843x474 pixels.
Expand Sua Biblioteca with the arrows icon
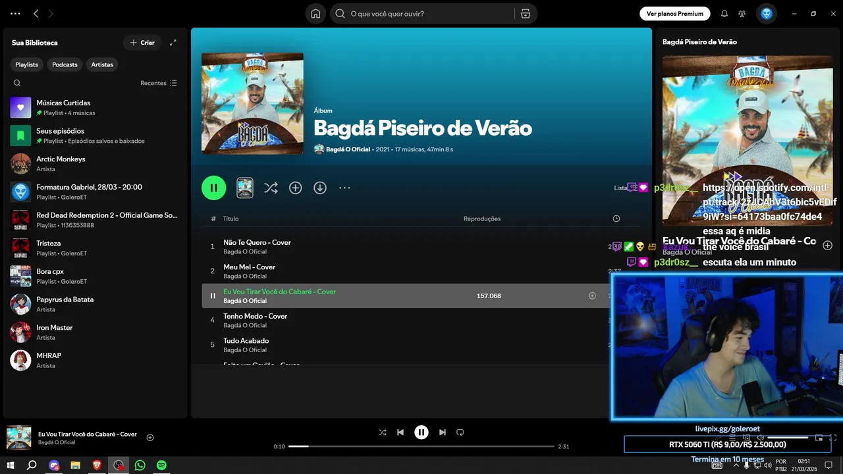(173, 43)
